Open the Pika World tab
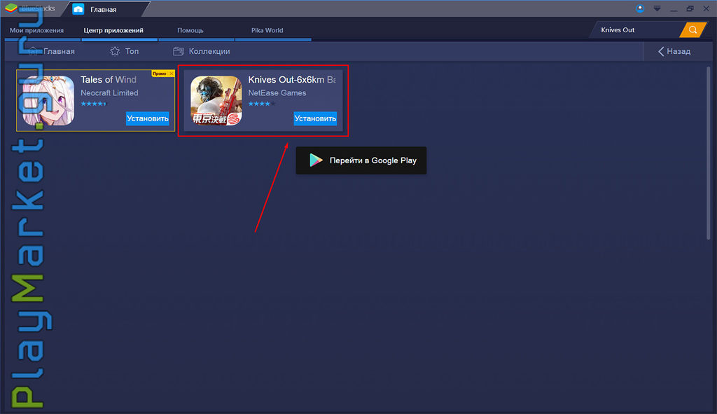 click(x=267, y=30)
